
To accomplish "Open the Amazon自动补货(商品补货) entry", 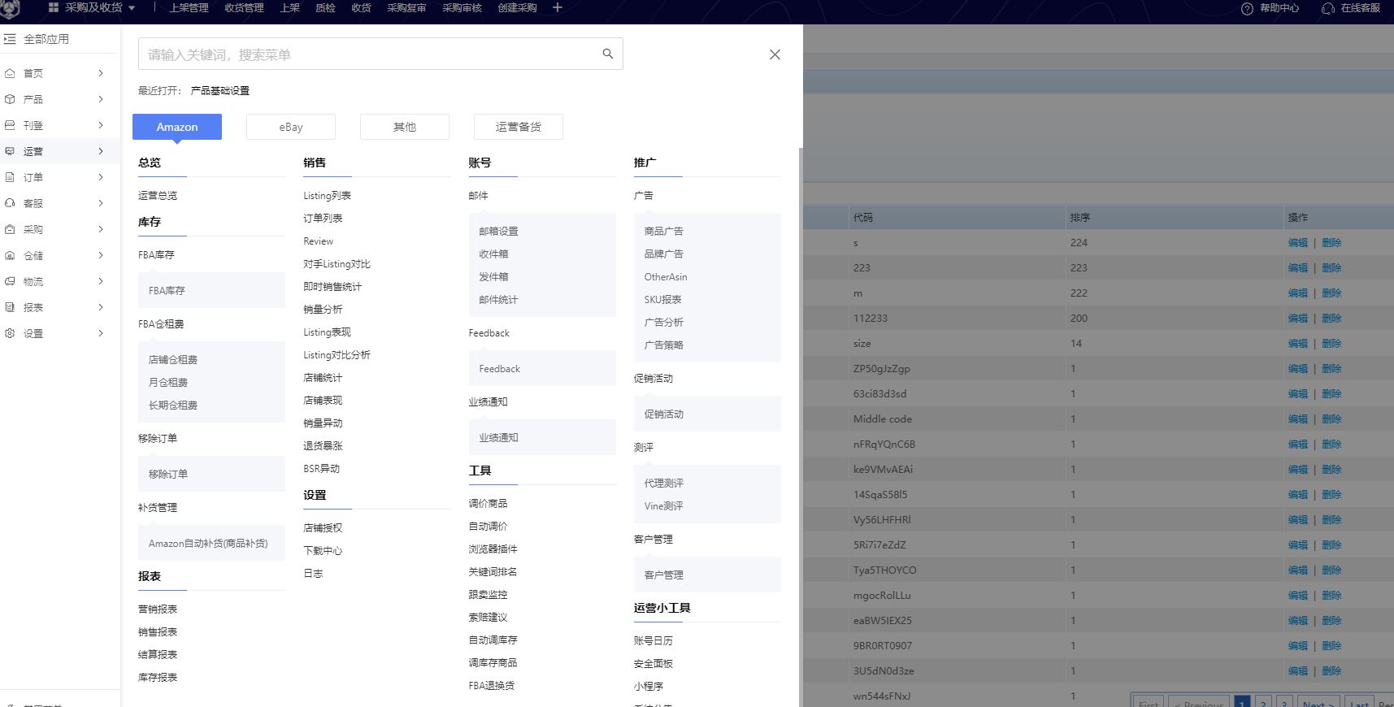I will click(208, 544).
